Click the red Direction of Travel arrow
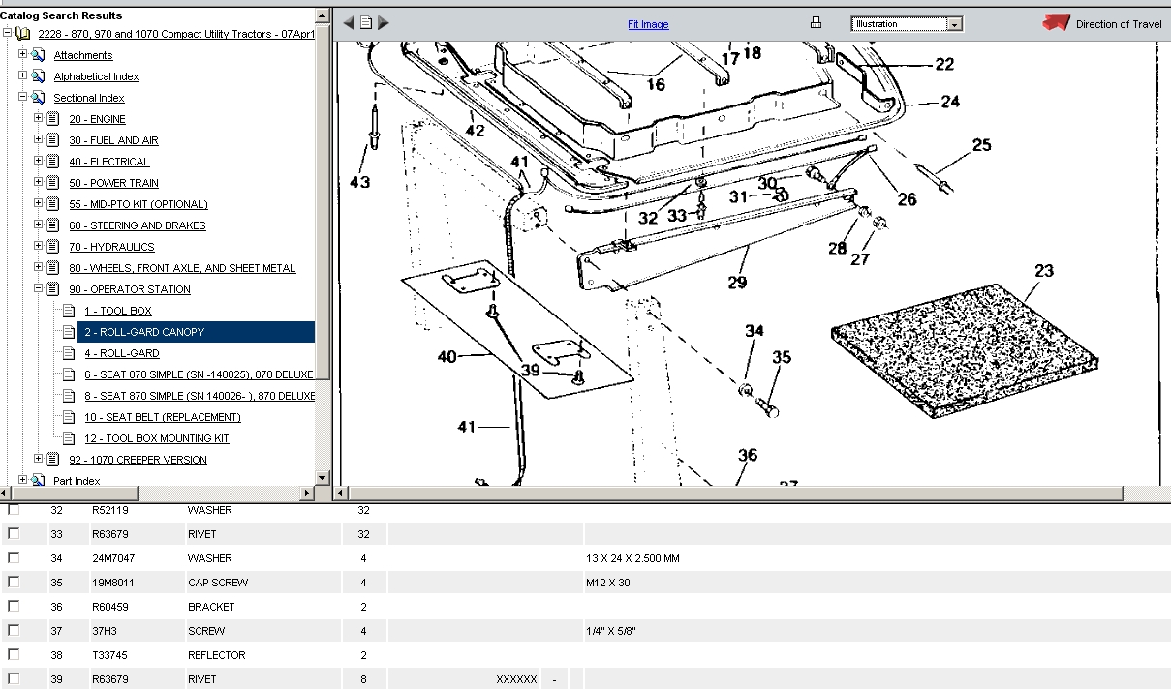 [x=1056, y=23]
